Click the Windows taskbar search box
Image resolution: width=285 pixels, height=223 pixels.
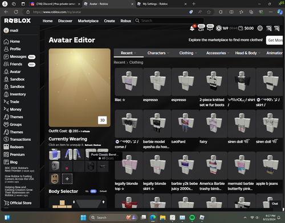(x=113, y=217)
